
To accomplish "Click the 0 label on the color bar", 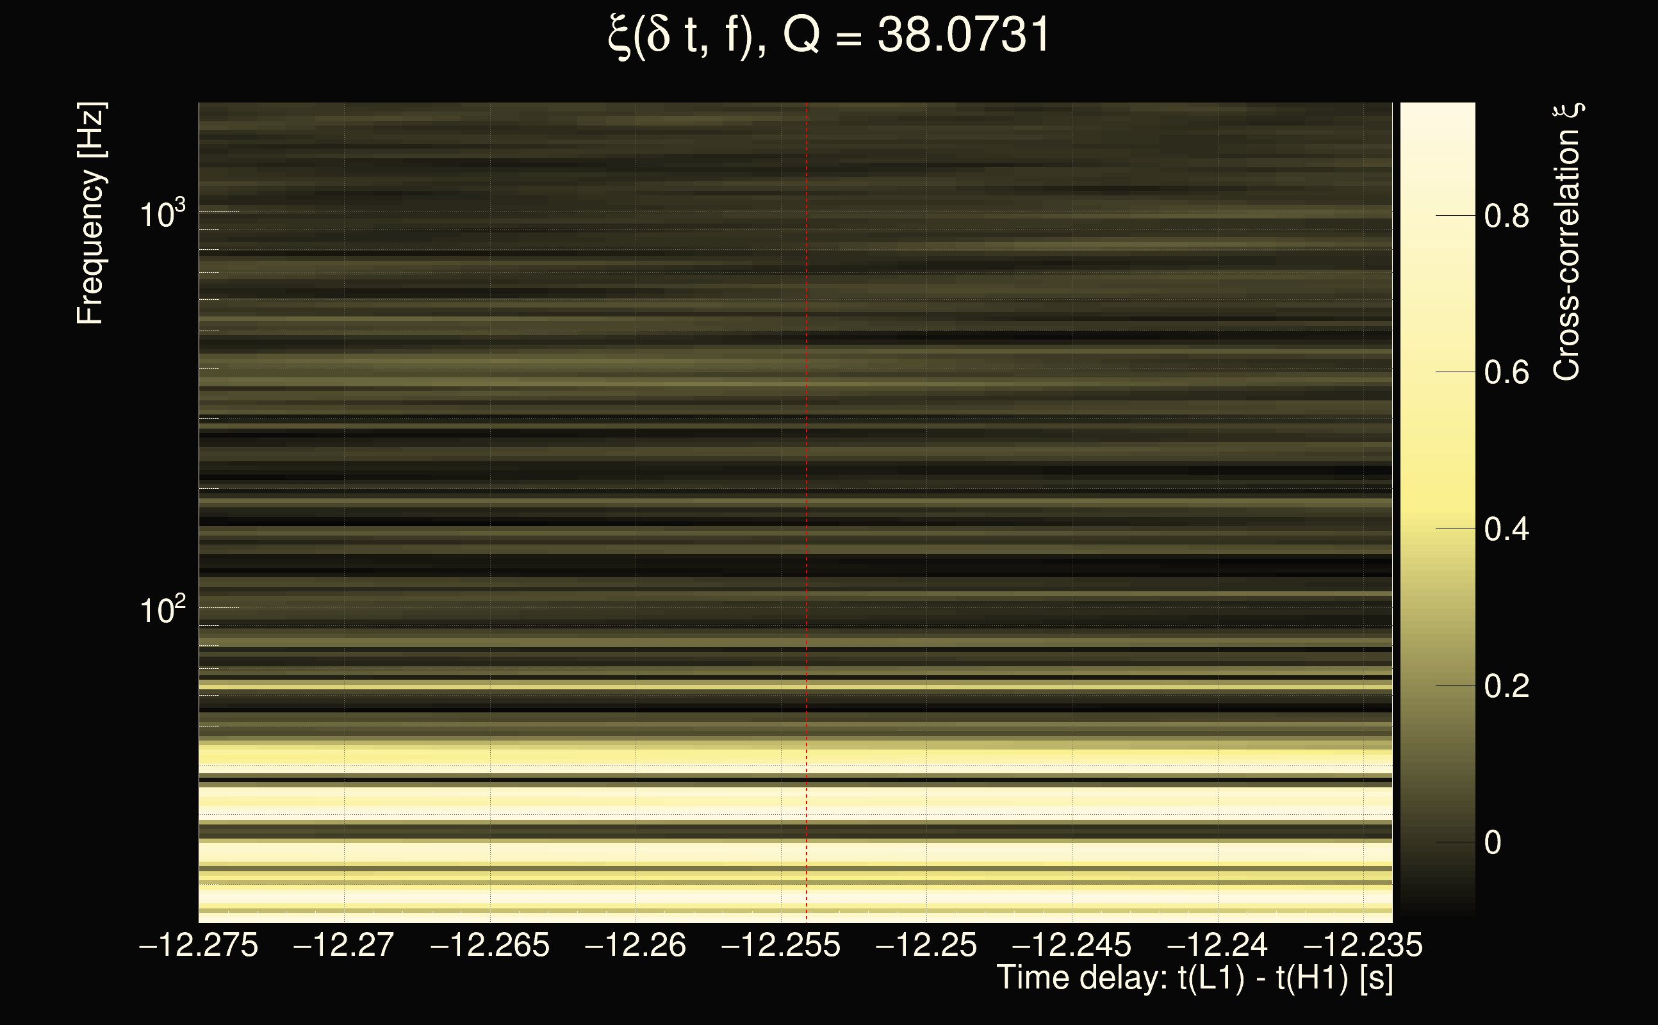I will click(x=1493, y=842).
